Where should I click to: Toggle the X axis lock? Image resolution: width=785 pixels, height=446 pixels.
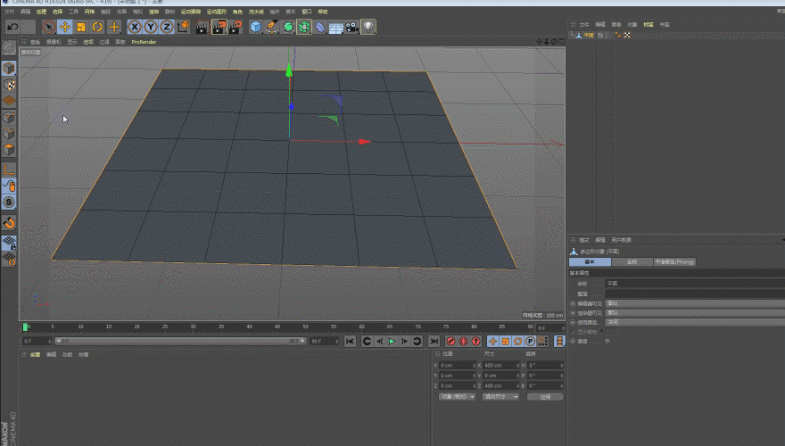(136, 28)
